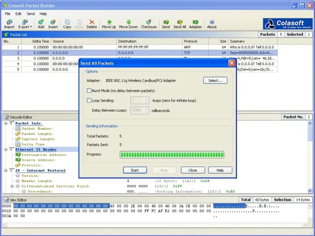Image resolution: width=315 pixels, height=236 pixels.
Task: Collapse the Ethernet II Header node
Action: coord(6,149)
